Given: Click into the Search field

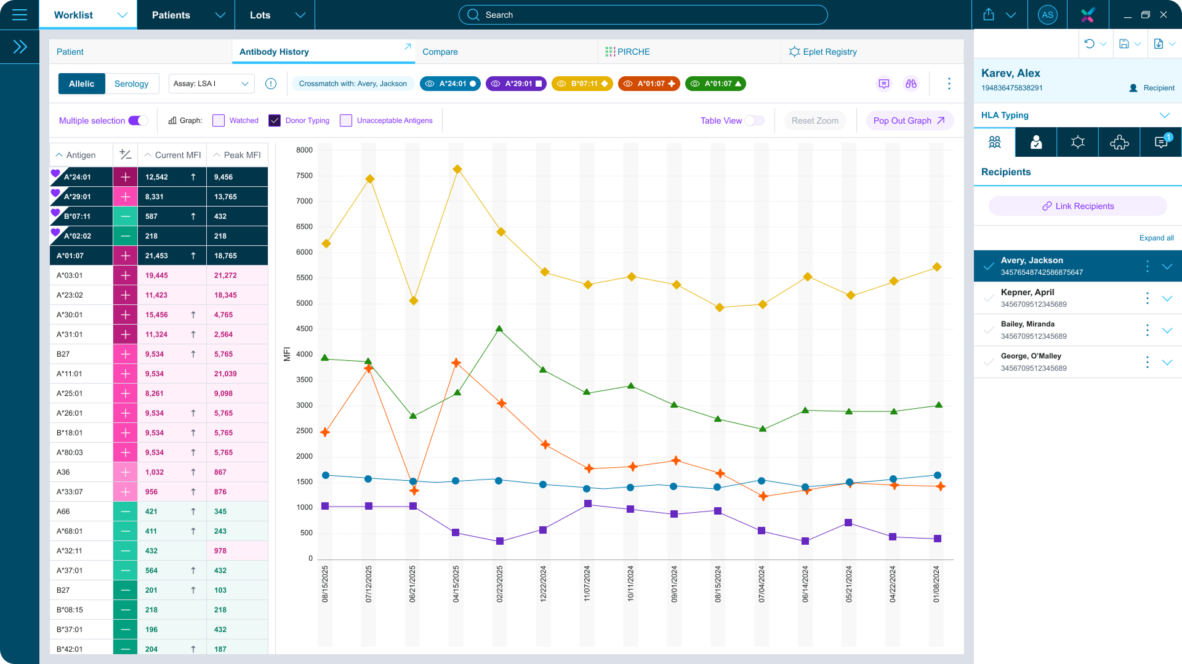Looking at the screenshot, I should (x=643, y=15).
